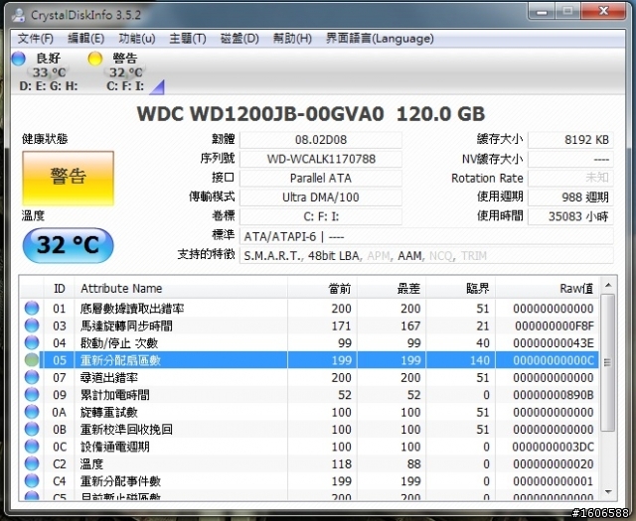Click the Raw值 column header

(x=548, y=289)
